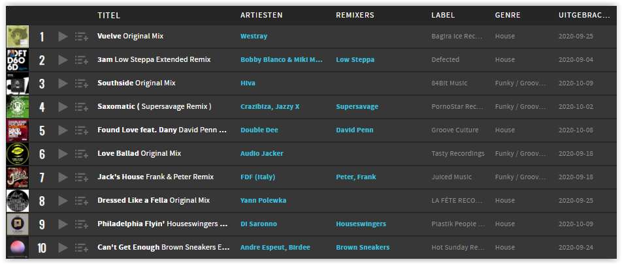Click Vuelve album artwork thumbnail
Viewport: 622px width, 264px height.
point(18,37)
